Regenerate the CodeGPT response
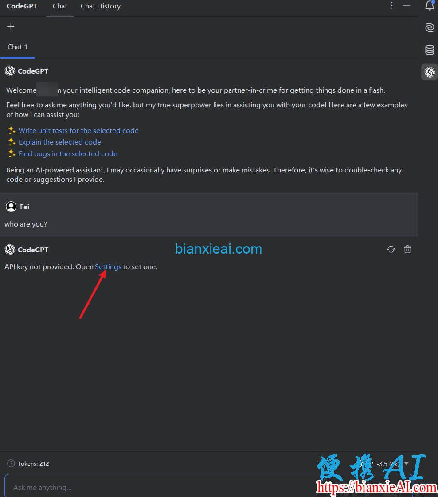438x497 pixels. (391, 249)
